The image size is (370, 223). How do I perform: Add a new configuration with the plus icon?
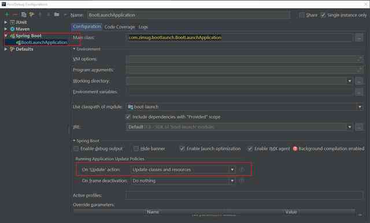pos(7,14)
